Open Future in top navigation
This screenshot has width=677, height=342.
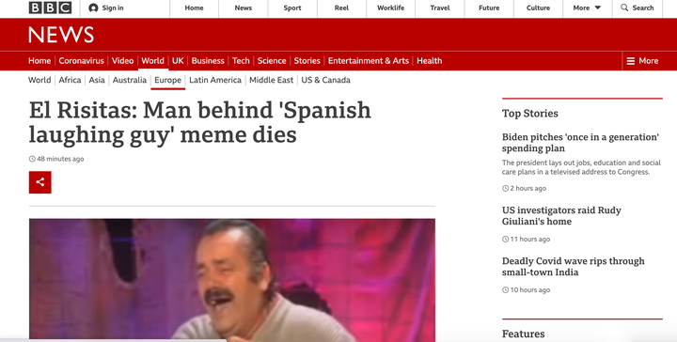(x=489, y=8)
